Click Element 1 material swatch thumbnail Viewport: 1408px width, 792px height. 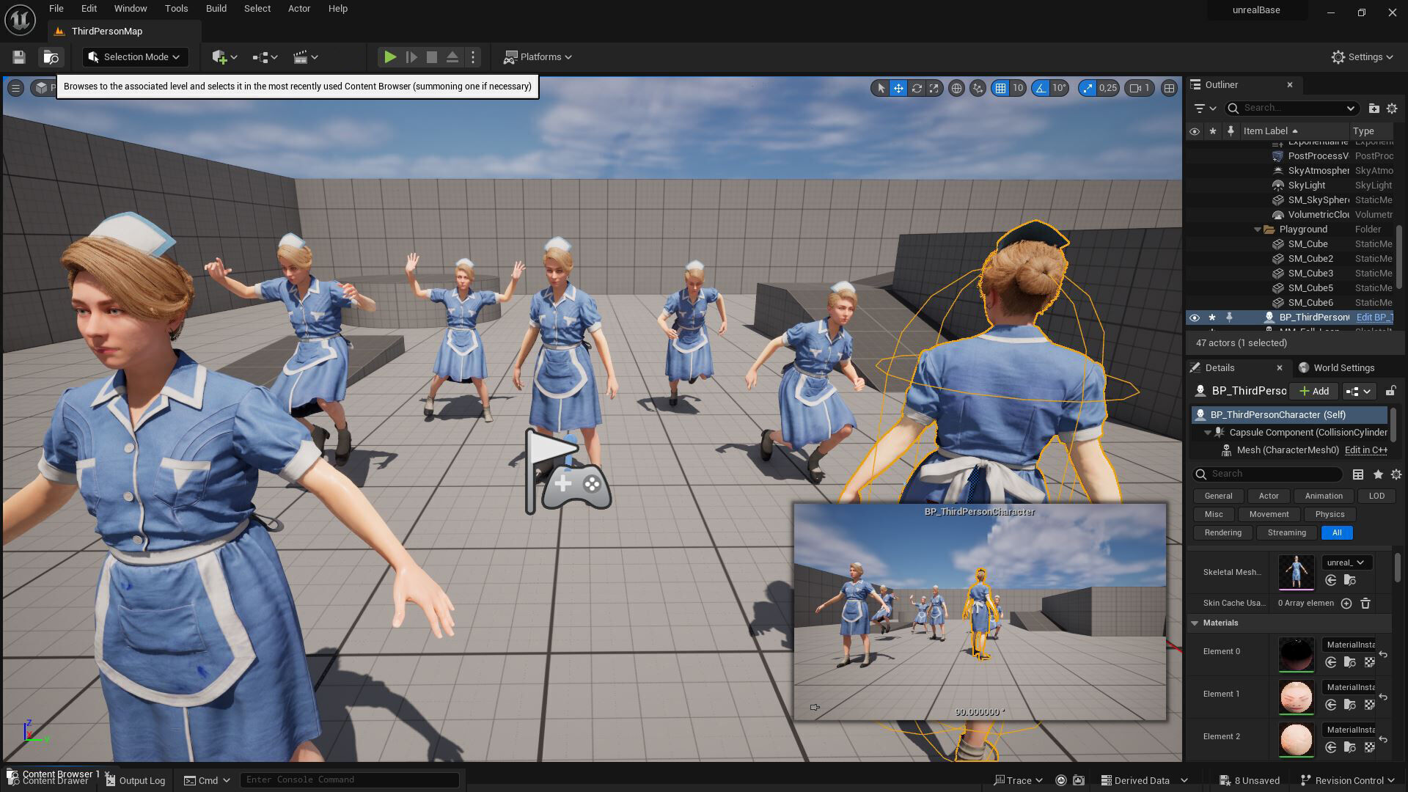(1296, 697)
